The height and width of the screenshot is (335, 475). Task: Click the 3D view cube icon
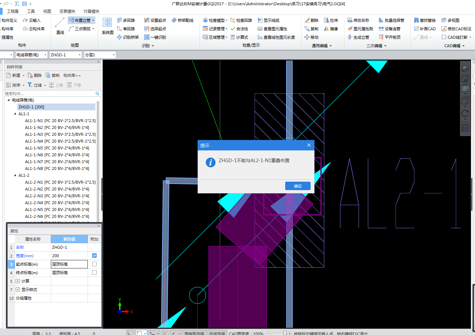click(465, 78)
